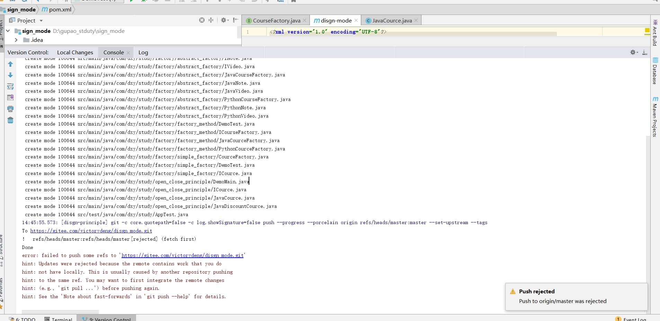This screenshot has height=321, width=660.
Task: Click the trash clear-all icon in console
Action: point(10,120)
